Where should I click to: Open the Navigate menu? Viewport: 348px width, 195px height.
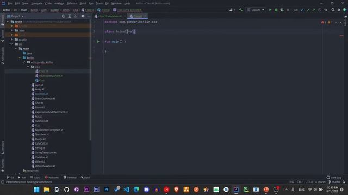[x=36, y=3]
